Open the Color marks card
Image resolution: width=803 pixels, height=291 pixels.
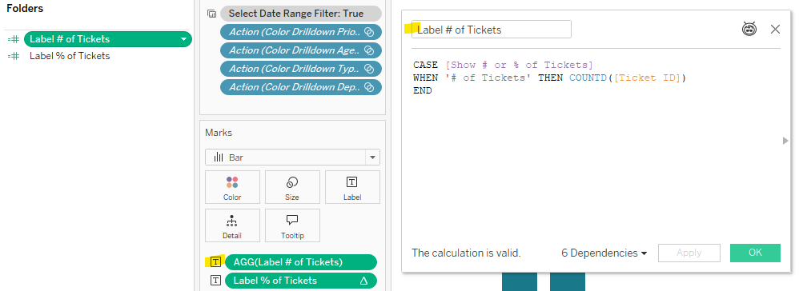tap(232, 187)
